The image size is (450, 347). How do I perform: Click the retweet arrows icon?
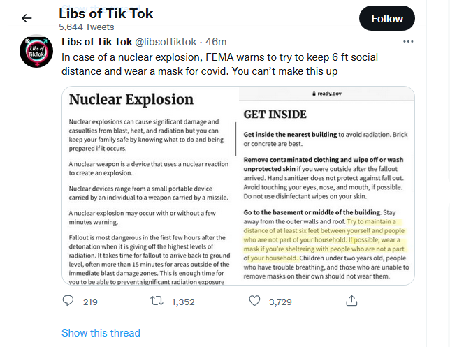click(158, 301)
